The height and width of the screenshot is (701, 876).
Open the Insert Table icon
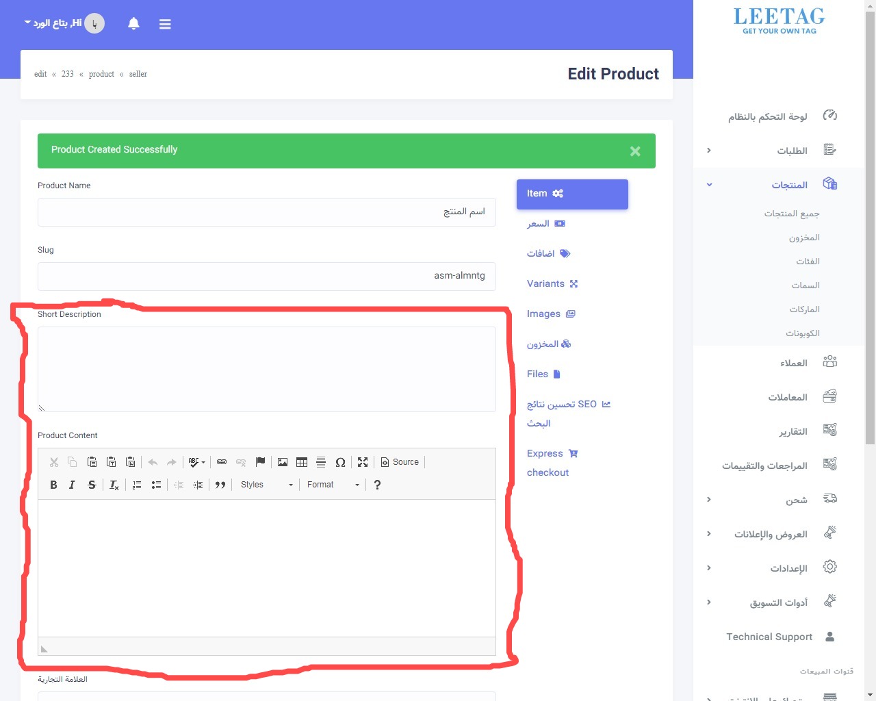coord(302,461)
